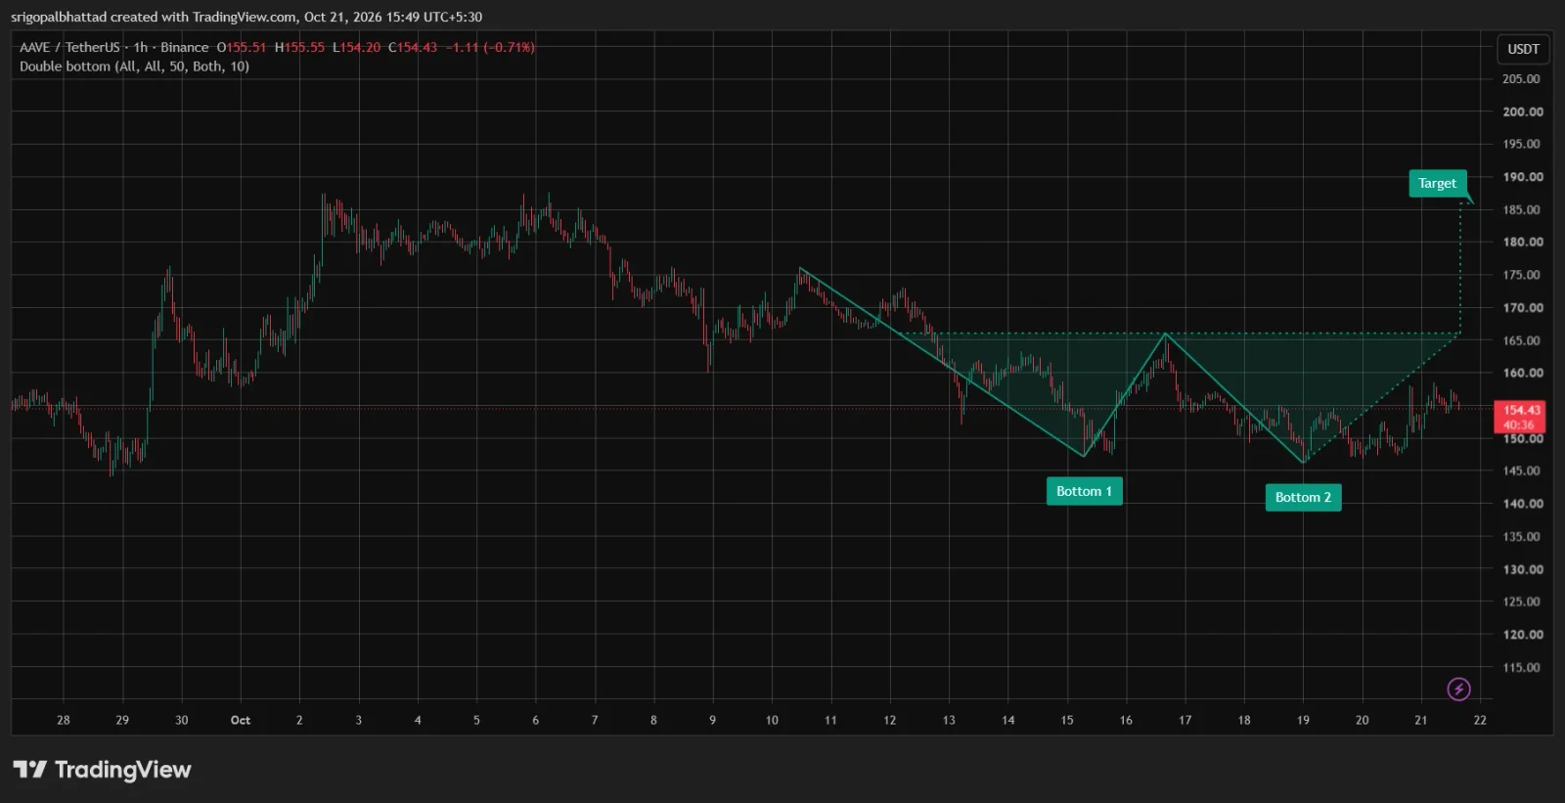Click the Bottom 2 label
The height and width of the screenshot is (803, 1565).
1303,497
